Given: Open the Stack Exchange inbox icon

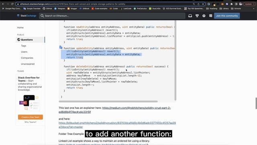Looking at the screenshot, I should [190, 16].
